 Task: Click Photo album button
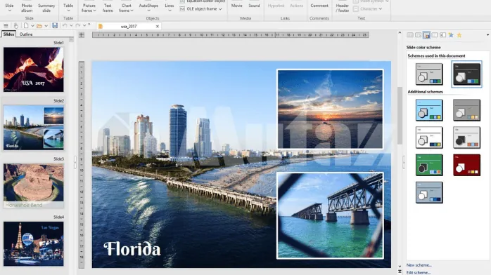click(x=27, y=8)
